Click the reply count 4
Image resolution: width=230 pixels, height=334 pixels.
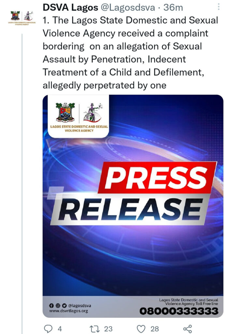tap(60, 329)
